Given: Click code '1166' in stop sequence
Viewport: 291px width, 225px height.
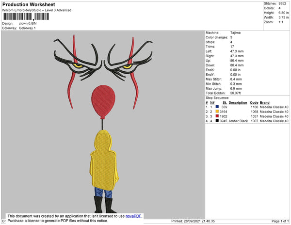Looking at the screenshot, I should tap(255, 107).
